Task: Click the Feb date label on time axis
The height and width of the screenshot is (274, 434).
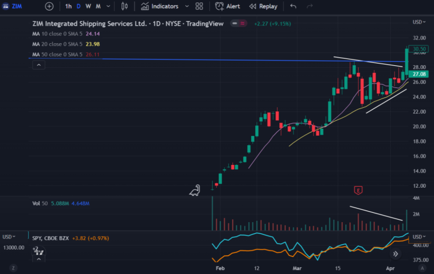Action: point(220,268)
